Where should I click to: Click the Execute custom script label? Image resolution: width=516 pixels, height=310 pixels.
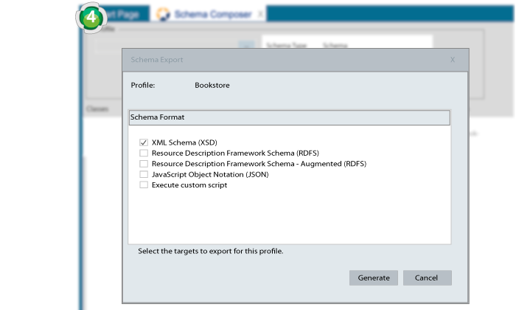189,185
